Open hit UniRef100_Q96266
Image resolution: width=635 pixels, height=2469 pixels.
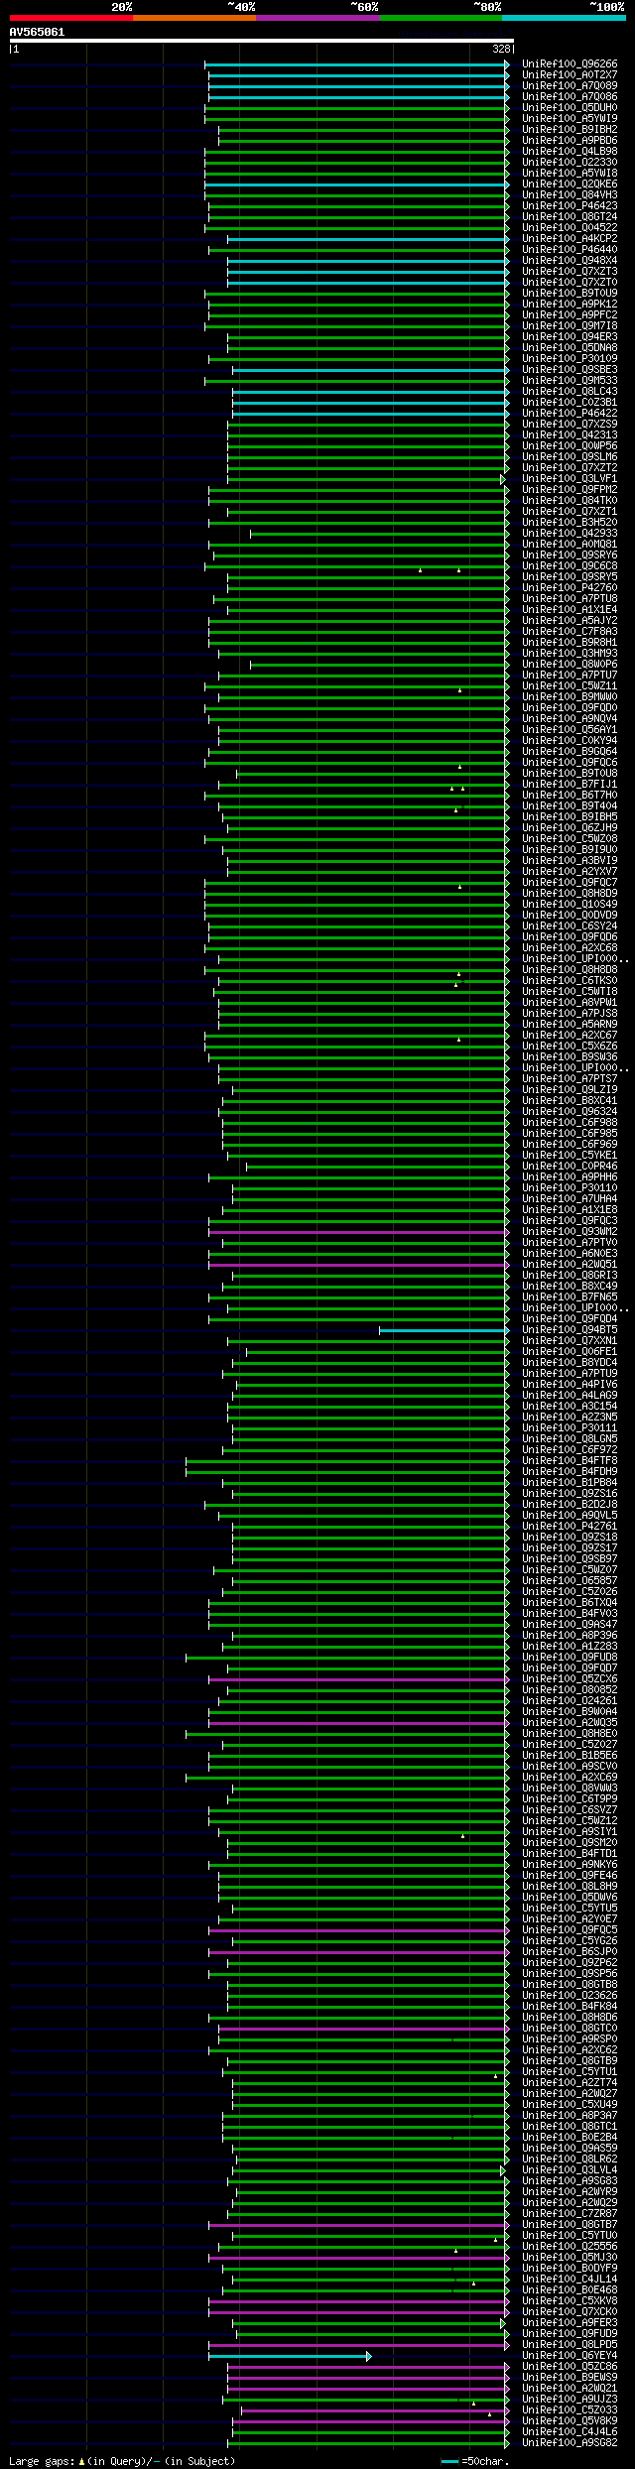pos(570,64)
